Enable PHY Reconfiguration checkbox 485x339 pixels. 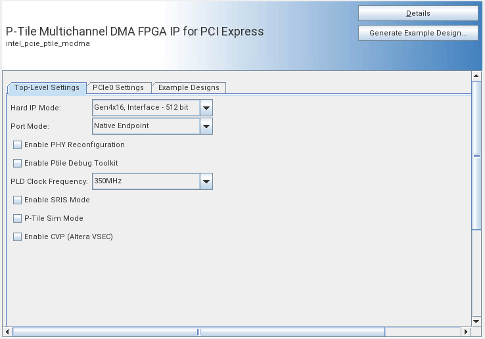[x=18, y=145]
